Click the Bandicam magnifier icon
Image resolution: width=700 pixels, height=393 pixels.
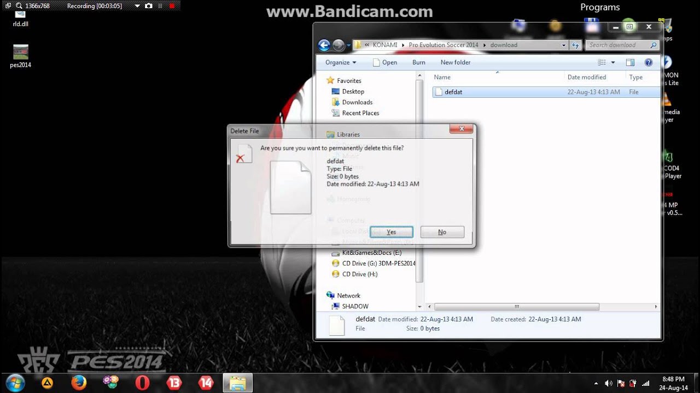pyautogui.click(x=19, y=6)
